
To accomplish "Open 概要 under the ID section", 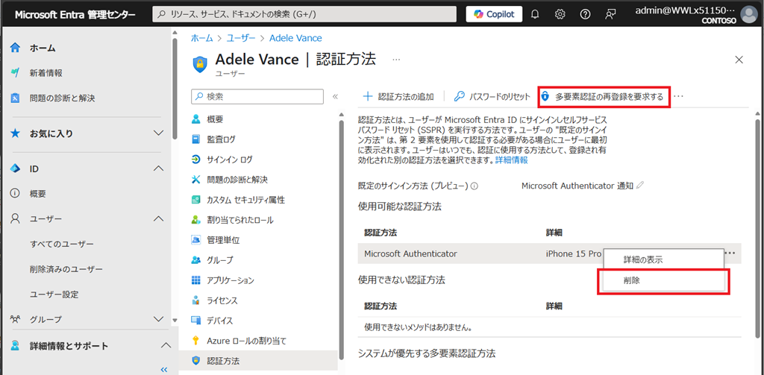I will [38, 194].
